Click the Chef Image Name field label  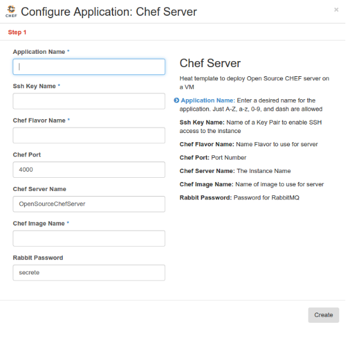pyautogui.click(x=39, y=224)
